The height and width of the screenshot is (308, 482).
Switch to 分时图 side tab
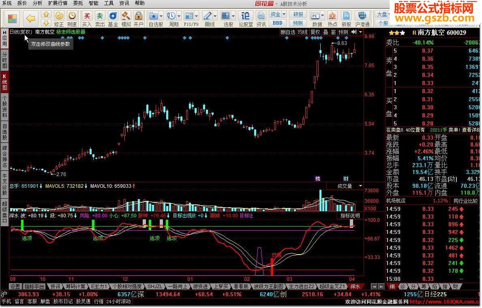4,60
